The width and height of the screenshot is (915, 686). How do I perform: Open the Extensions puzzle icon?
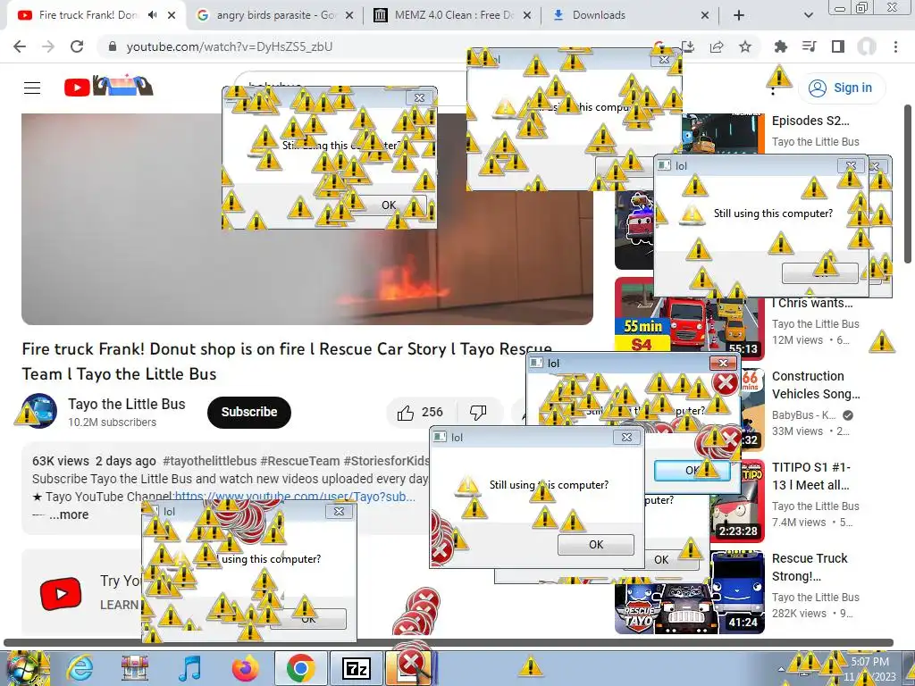[x=781, y=46]
